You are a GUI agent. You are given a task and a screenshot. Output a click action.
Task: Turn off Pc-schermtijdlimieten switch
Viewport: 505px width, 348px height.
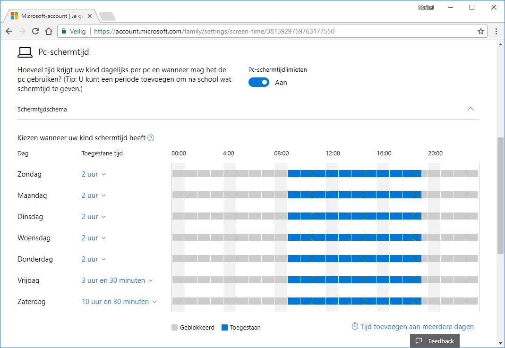click(x=258, y=83)
